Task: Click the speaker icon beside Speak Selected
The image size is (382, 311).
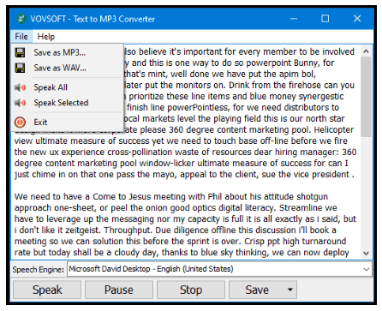Action: click(x=20, y=103)
